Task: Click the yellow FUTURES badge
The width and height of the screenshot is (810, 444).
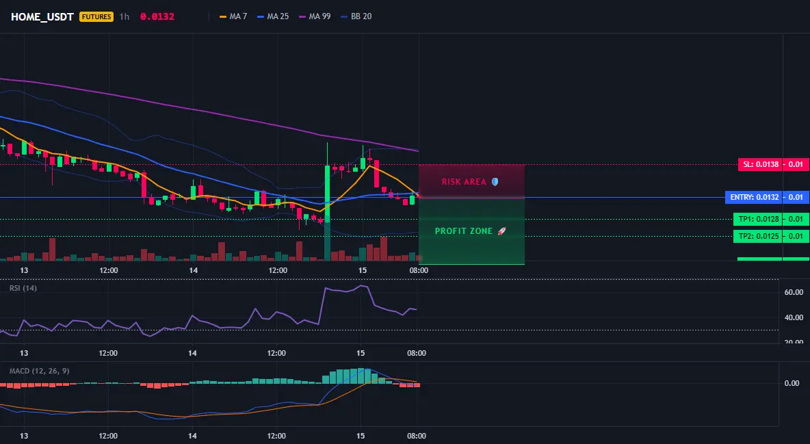Action: coord(96,16)
